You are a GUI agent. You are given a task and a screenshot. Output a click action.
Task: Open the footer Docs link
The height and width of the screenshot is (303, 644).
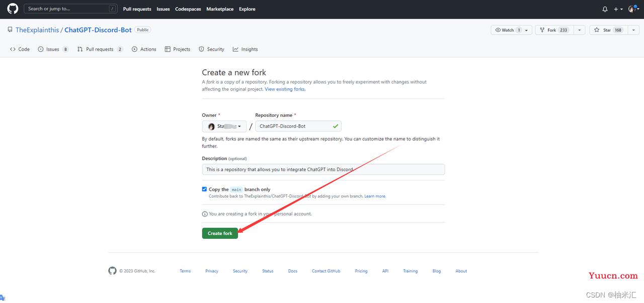(x=293, y=271)
